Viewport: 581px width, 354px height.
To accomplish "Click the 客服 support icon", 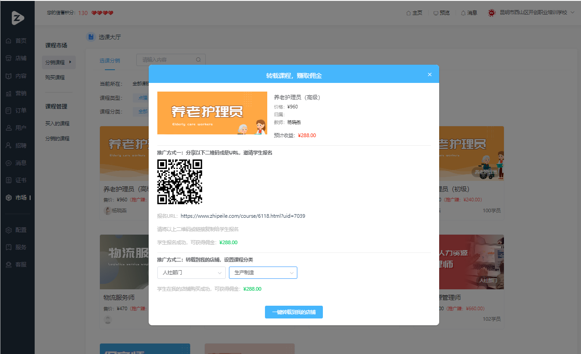I will click(x=8, y=265).
